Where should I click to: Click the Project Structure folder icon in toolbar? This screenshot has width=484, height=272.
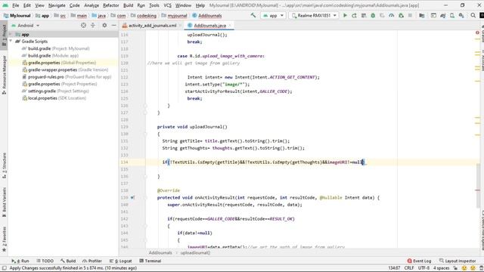coord(422,15)
